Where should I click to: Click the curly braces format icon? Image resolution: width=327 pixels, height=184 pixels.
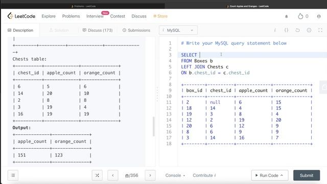286,30
